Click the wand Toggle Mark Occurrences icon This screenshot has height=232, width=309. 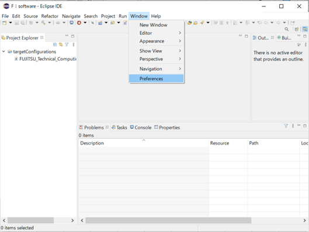click(x=202, y=23)
